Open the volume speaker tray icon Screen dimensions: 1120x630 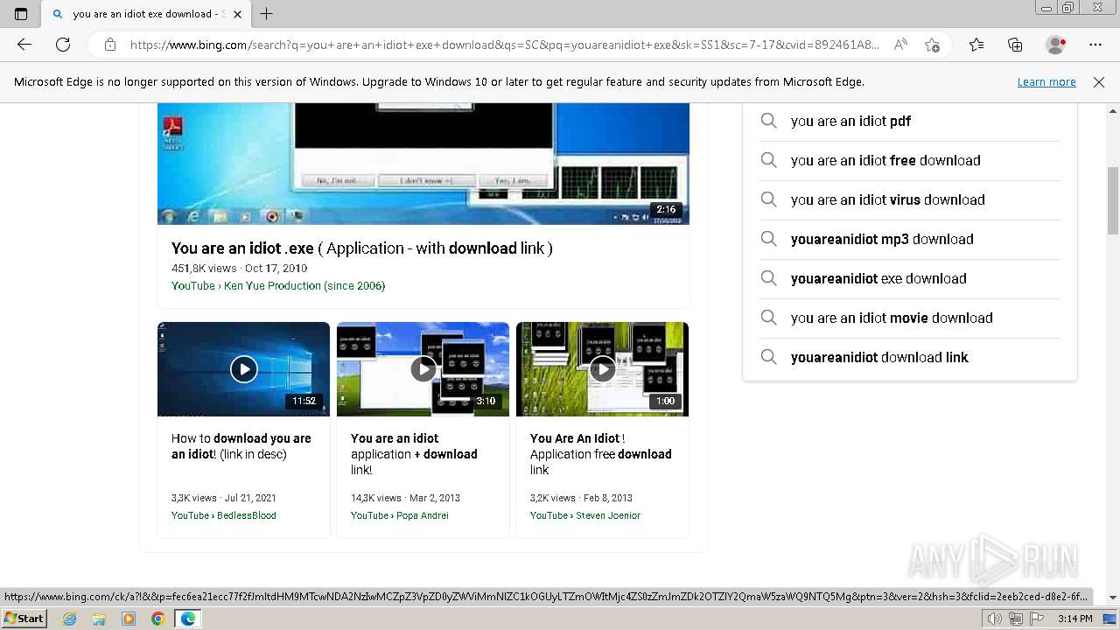(995, 619)
